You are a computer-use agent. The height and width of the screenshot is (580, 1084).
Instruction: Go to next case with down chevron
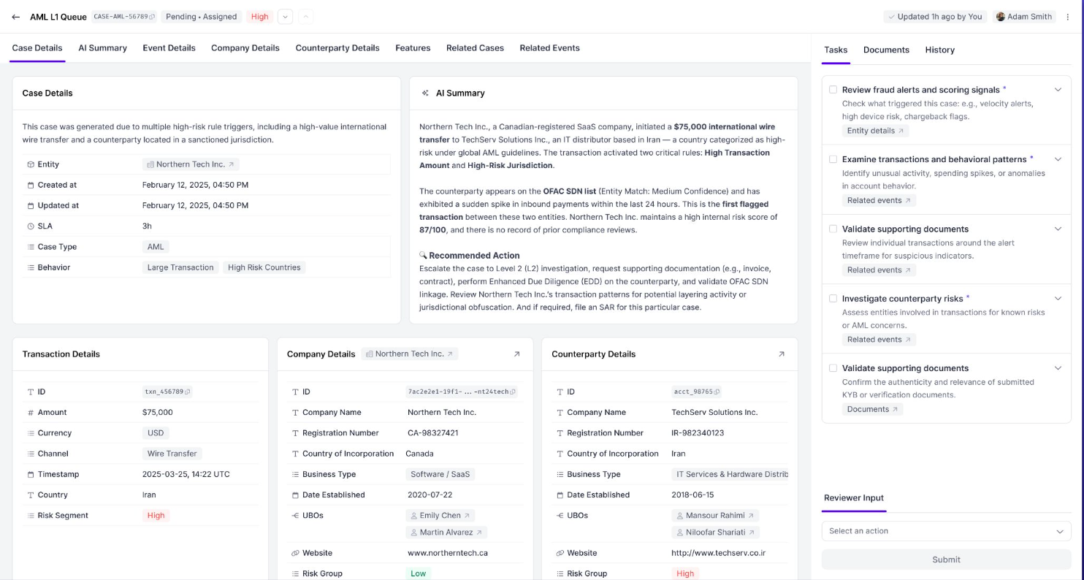(x=286, y=17)
